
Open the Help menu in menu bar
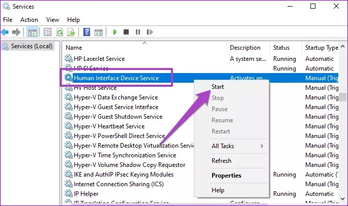tap(73, 20)
